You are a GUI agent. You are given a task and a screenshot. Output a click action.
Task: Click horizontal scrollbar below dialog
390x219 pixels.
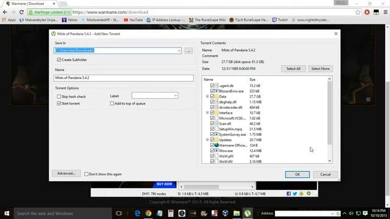(x=202, y=187)
